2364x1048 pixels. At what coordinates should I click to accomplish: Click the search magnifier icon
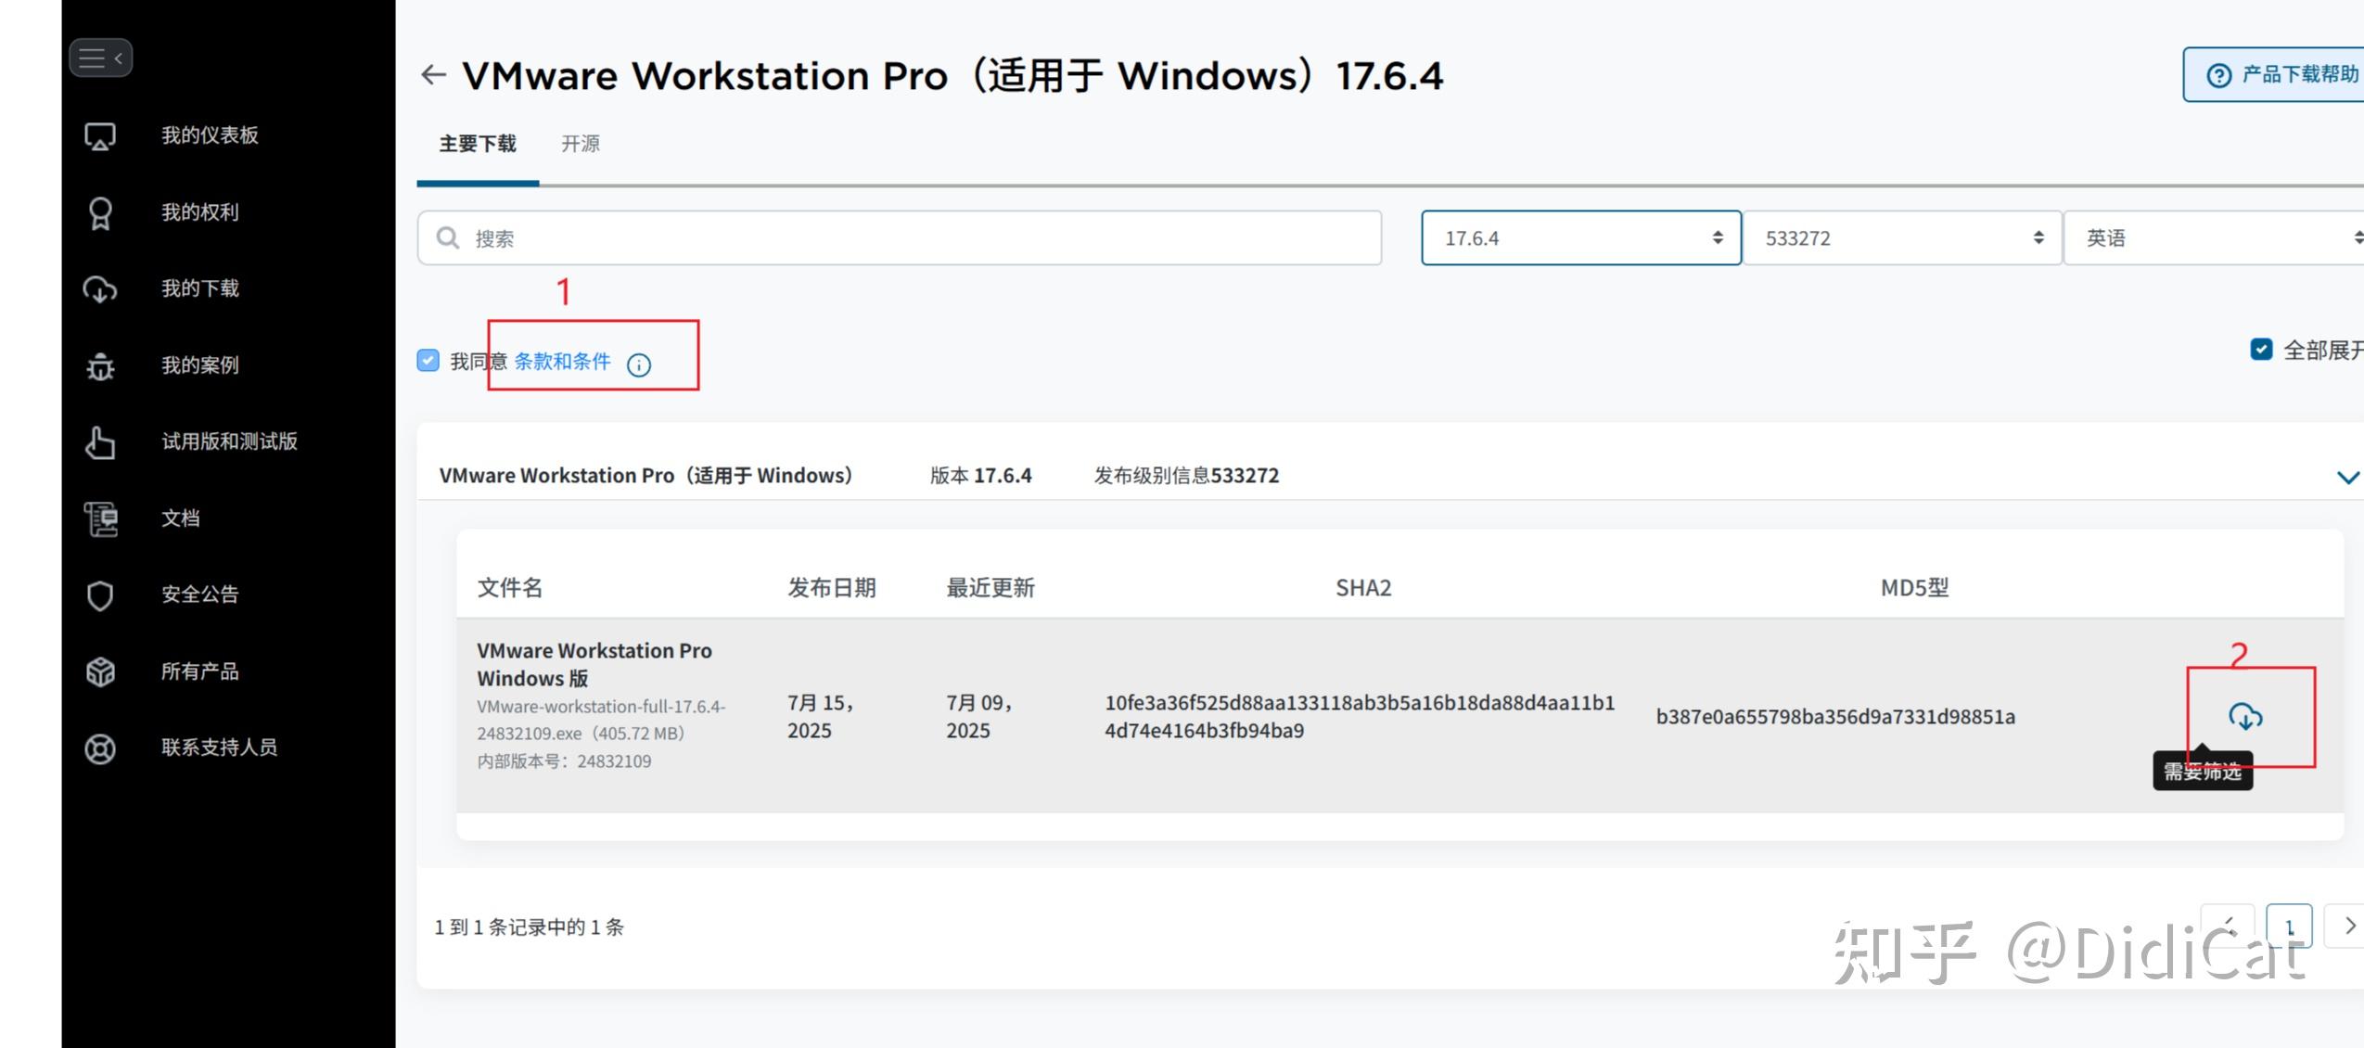pos(448,238)
